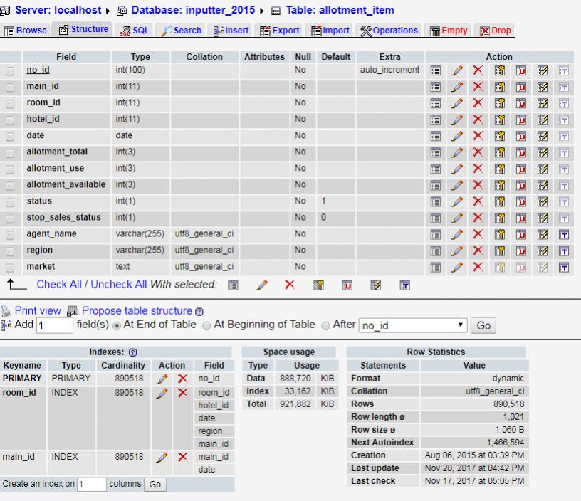Drop the main_id field using its red X
The image size is (581, 501).
(478, 87)
